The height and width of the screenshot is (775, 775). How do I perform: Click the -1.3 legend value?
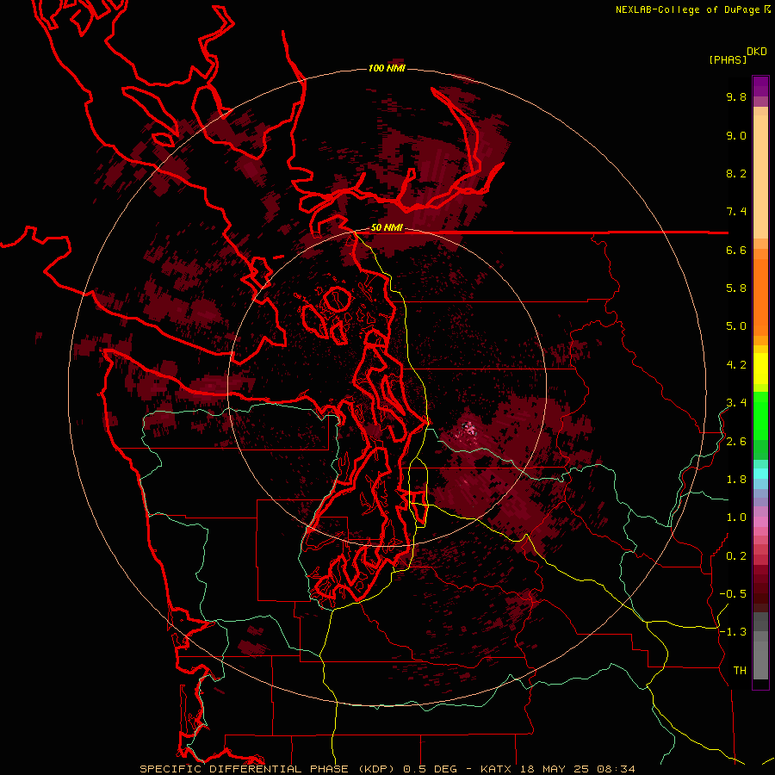pyautogui.click(x=733, y=632)
